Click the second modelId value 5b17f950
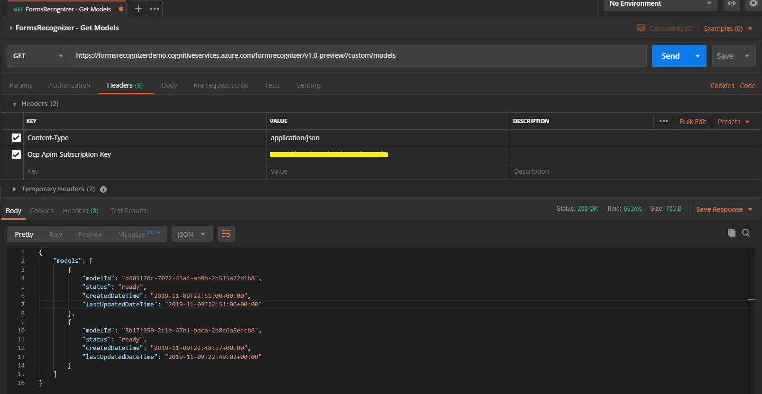762x394 pixels. [190, 331]
